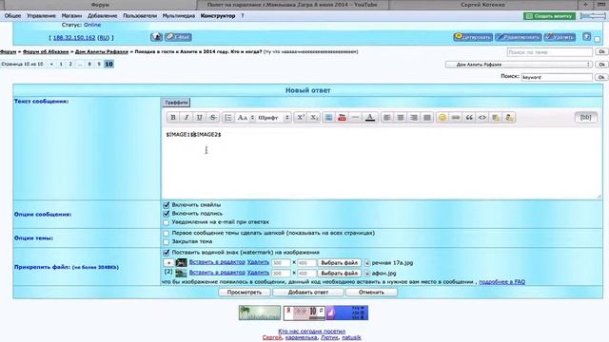The width and height of the screenshot is (609, 342).
Task: Click the 'Граффити' tab above the editor
Action: [176, 103]
